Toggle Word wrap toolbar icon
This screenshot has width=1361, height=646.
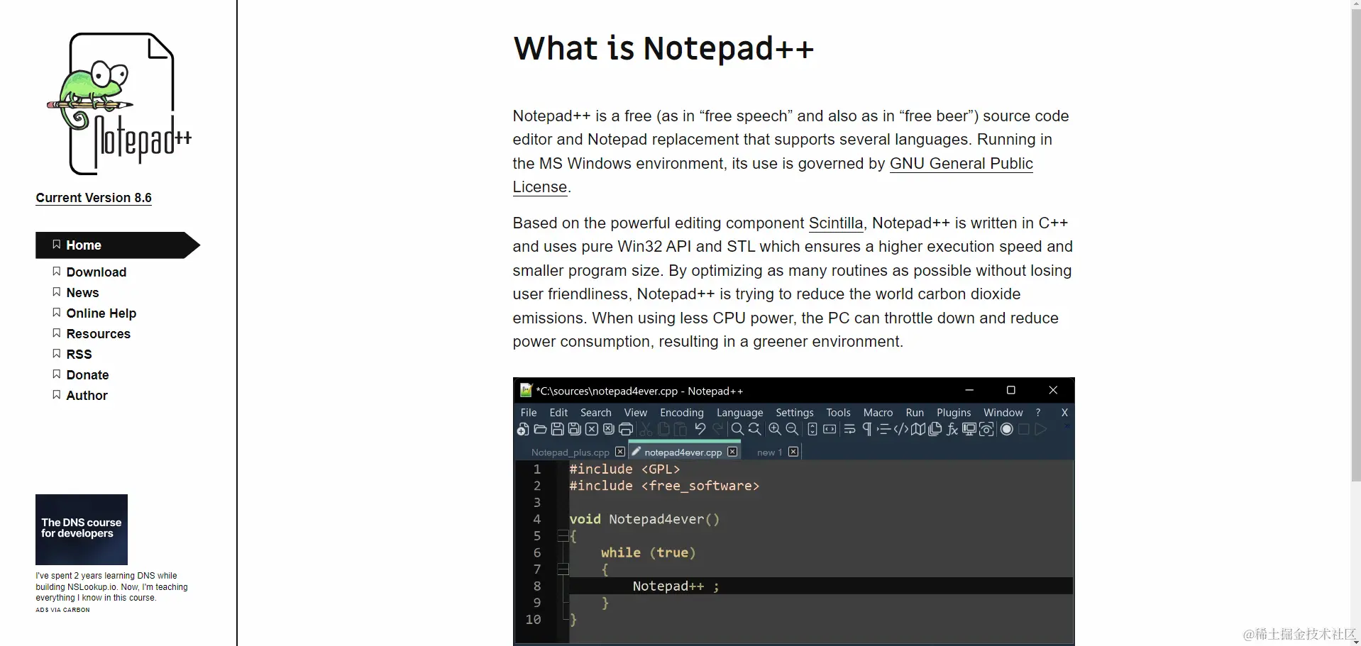click(849, 429)
